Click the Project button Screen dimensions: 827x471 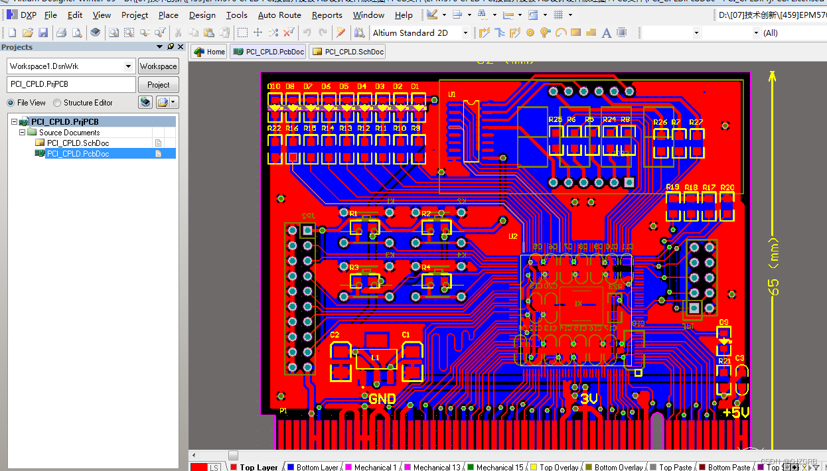(x=159, y=84)
